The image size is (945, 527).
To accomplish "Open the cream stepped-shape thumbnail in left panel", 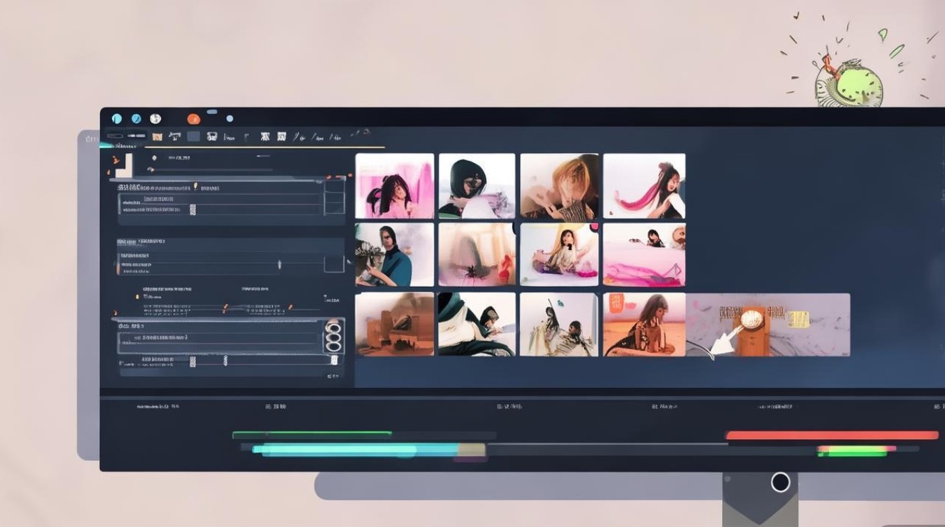I will [124, 165].
